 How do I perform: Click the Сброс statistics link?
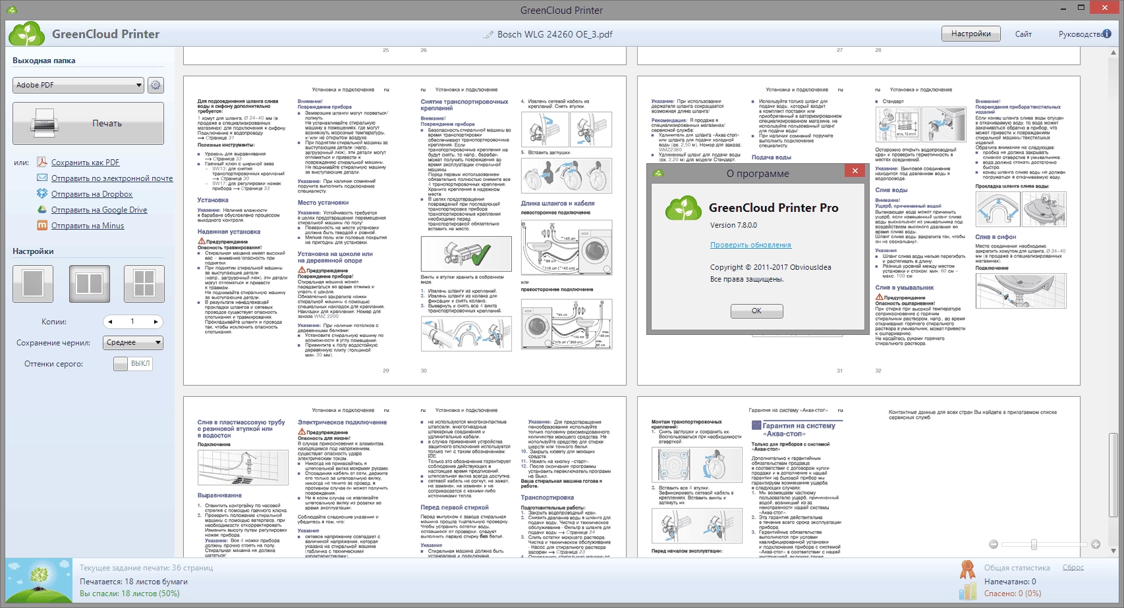coord(1073,567)
